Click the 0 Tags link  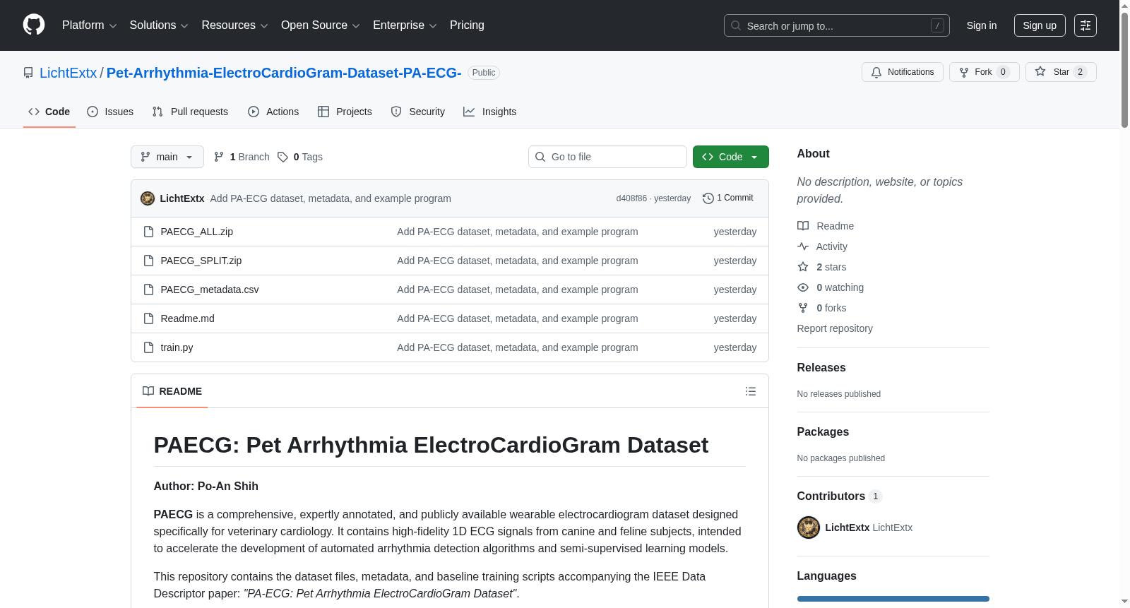[300, 157]
